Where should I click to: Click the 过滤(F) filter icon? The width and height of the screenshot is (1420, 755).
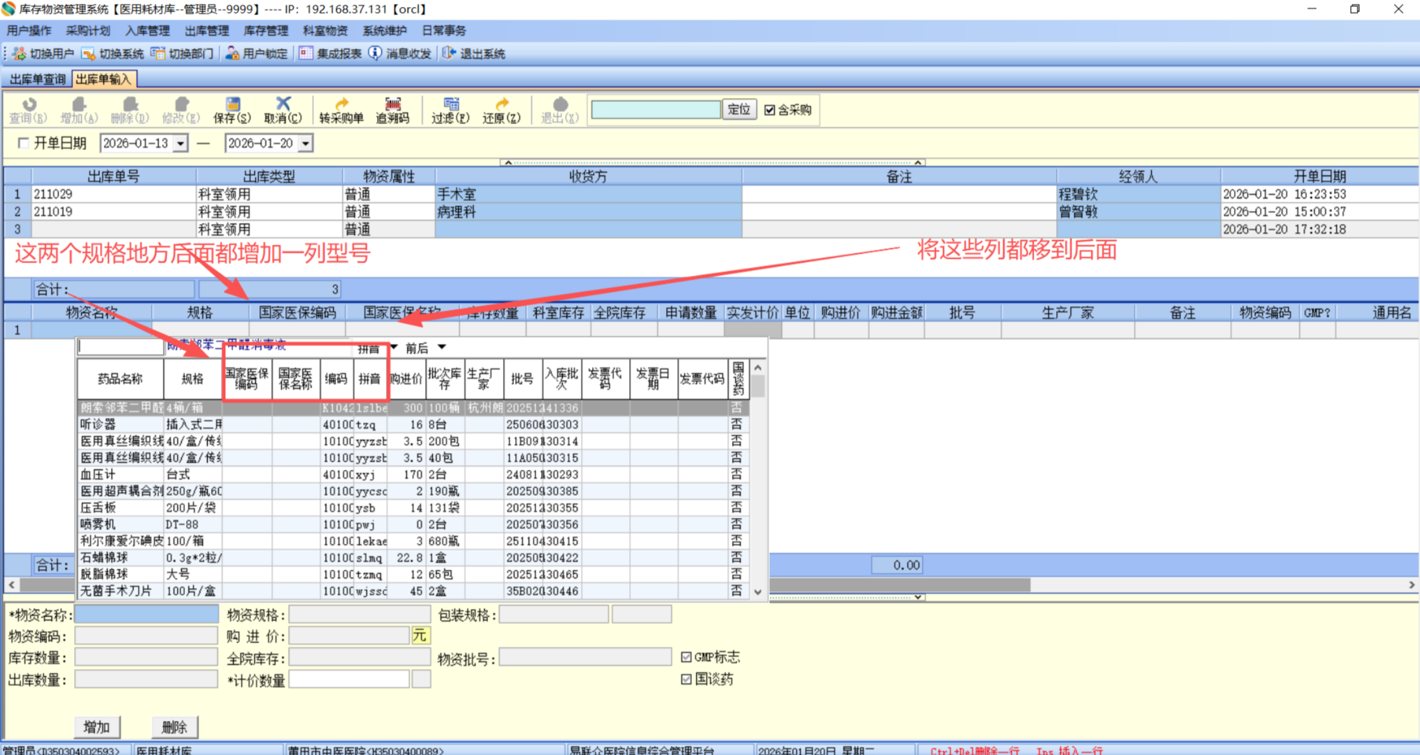pyautogui.click(x=451, y=104)
